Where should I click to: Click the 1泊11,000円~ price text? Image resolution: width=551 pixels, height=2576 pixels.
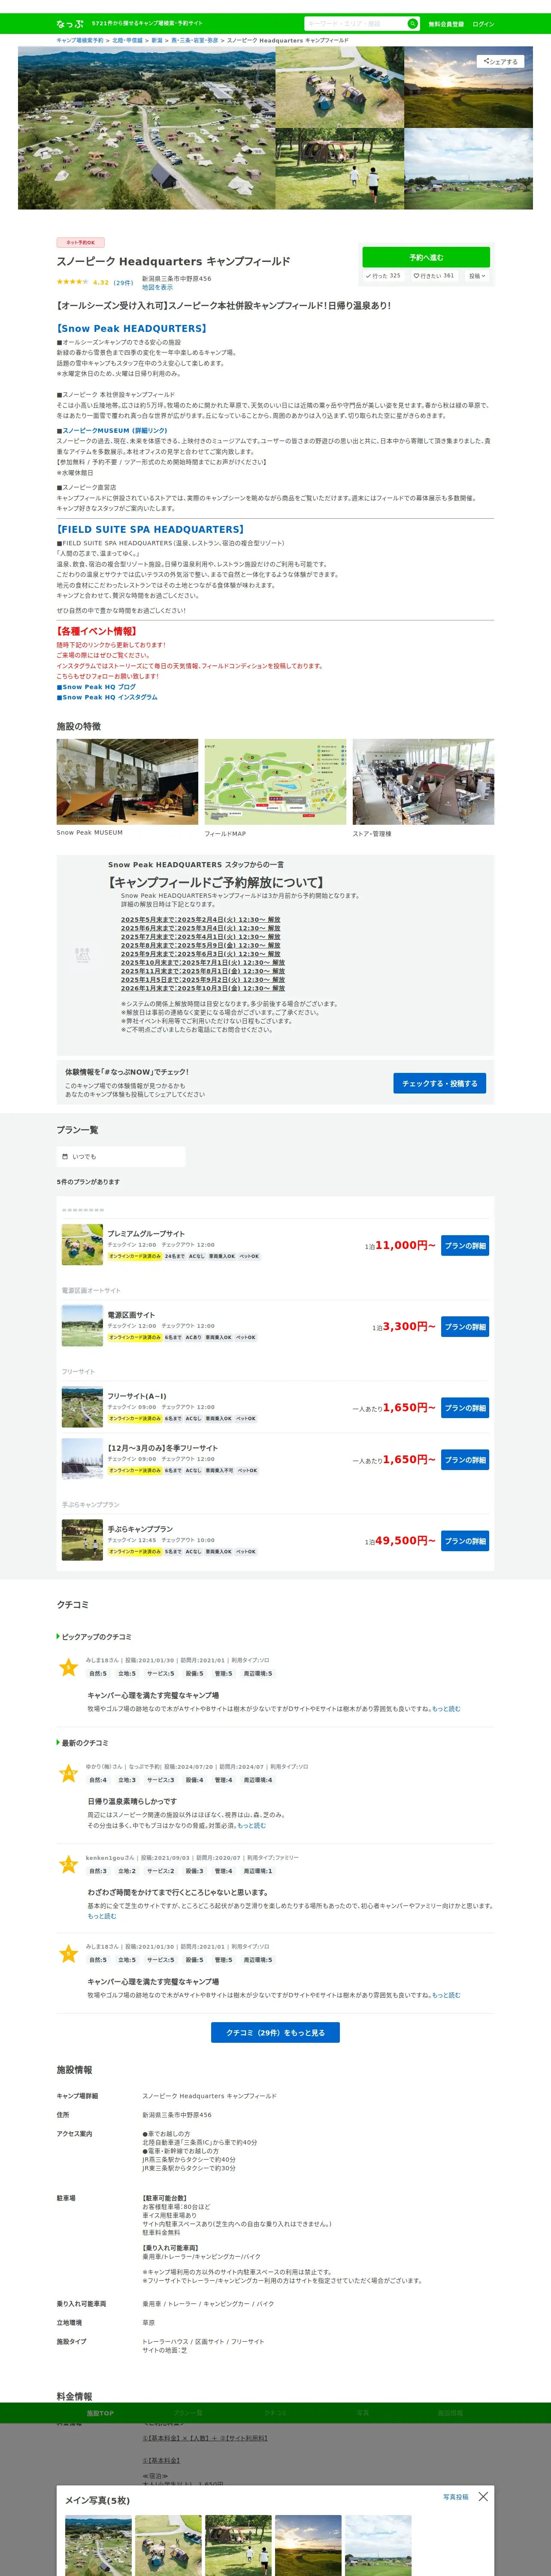point(400,1245)
